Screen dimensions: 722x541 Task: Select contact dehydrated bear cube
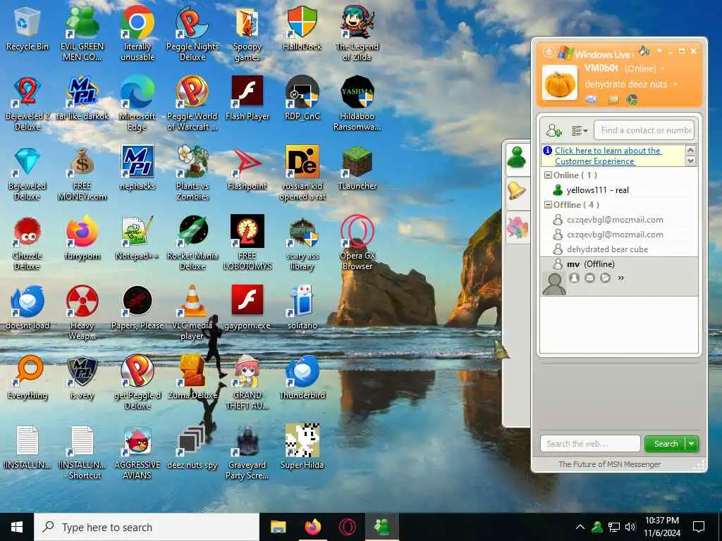coord(607,249)
